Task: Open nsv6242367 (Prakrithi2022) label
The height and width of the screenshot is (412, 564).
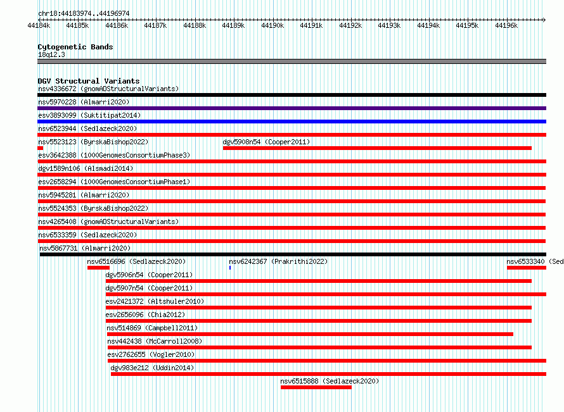Action: coord(278,261)
